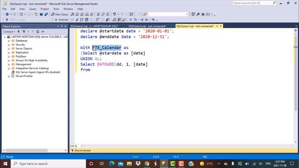Open Google Chrome from the taskbar
The width and height of the screenshot is (299, 168).
coord(147,164)
